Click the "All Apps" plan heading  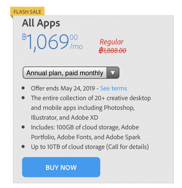point(41,23)
